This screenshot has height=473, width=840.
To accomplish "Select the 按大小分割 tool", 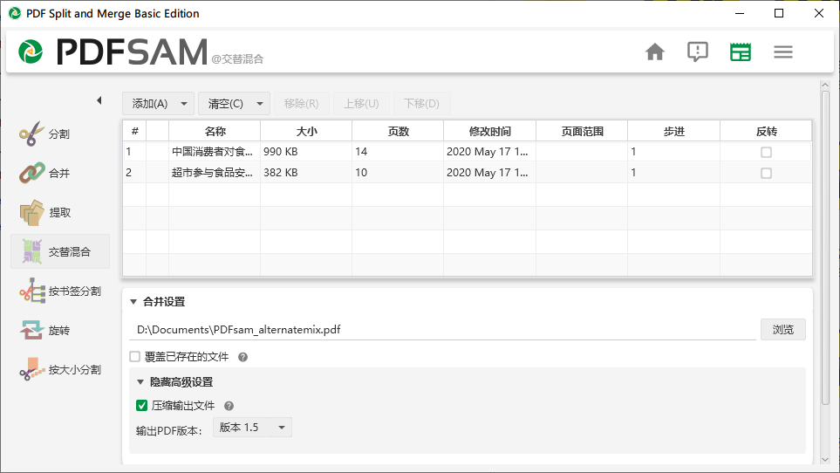I will (x=60, y=370).
